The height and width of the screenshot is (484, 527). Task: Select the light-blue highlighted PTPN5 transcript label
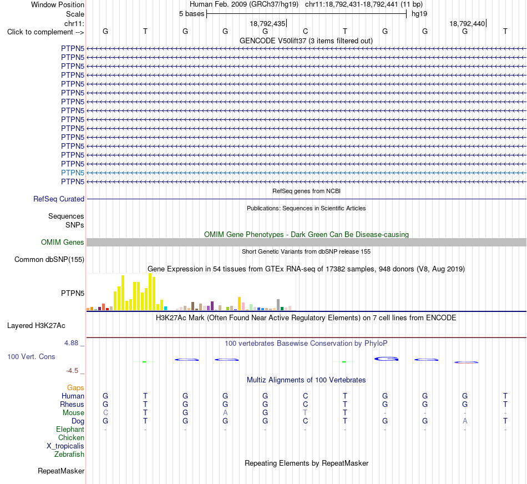(x=73, y=173)
